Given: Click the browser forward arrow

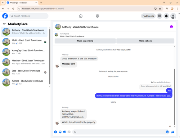Looking at the screenshot, I should point(8,9).
